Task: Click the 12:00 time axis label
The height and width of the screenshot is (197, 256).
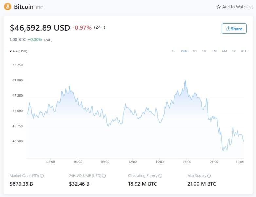Action: tap(132, 162)
